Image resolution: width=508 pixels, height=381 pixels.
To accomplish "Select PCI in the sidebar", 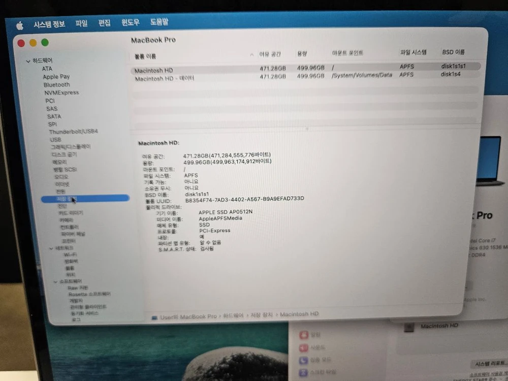I will (50, 101).
